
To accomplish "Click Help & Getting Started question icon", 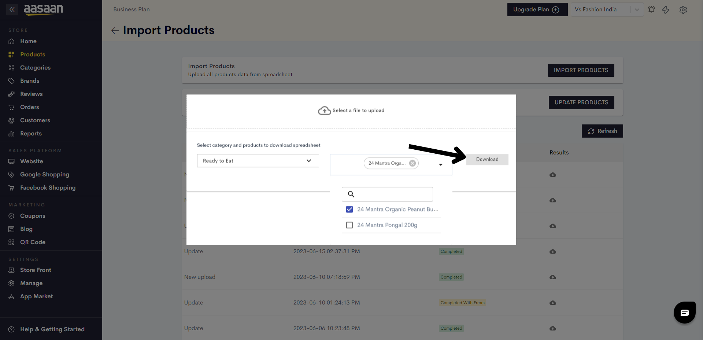I will (11, 329).
